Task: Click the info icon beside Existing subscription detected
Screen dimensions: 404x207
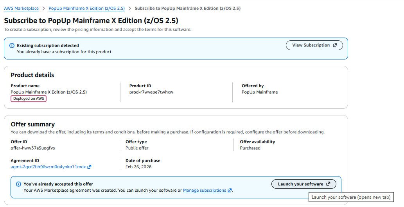Action: click(x=12, y=46)
